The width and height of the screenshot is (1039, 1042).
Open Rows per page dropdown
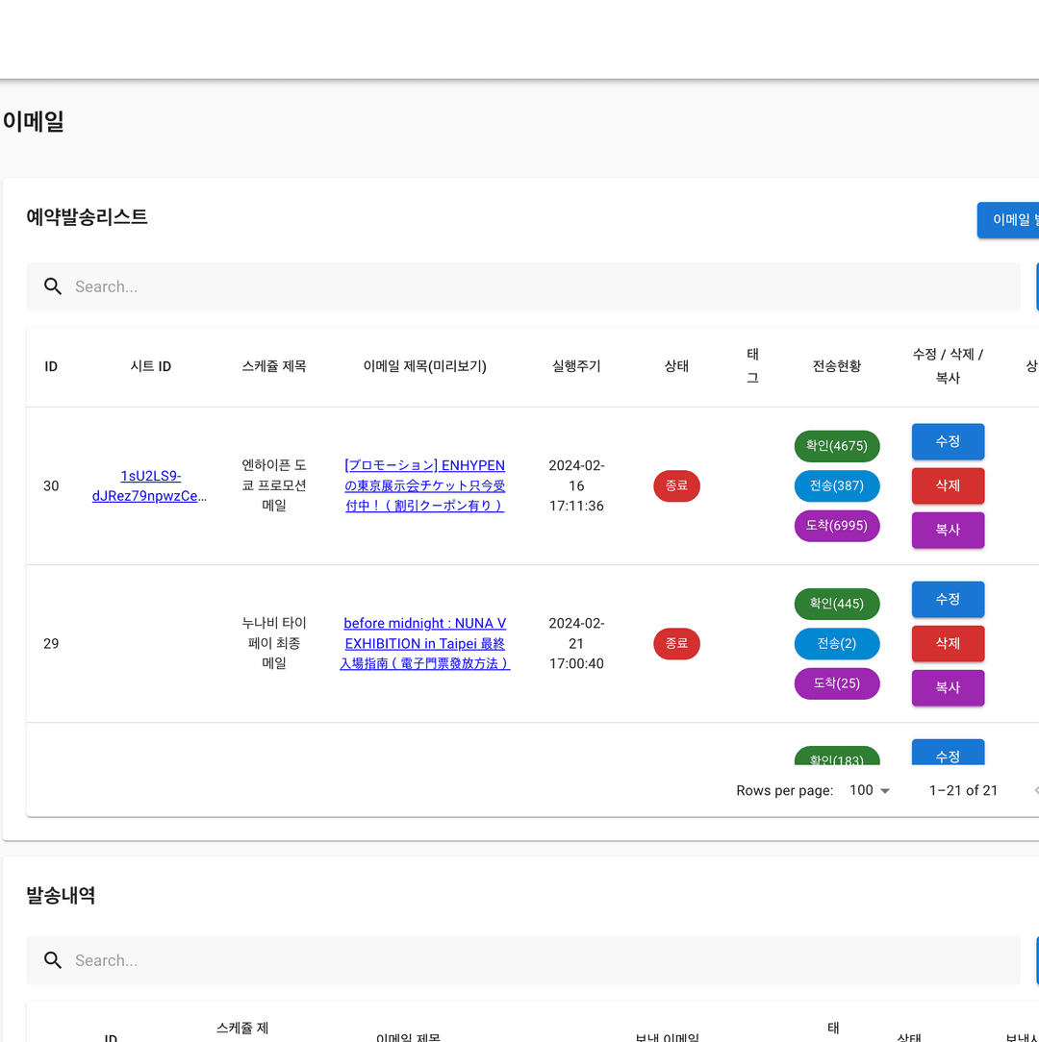(x=870, y=790)
